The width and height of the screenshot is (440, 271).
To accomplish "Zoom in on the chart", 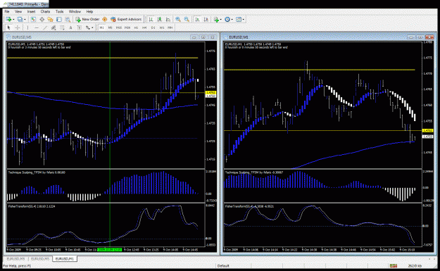I will tap(178, 20).
